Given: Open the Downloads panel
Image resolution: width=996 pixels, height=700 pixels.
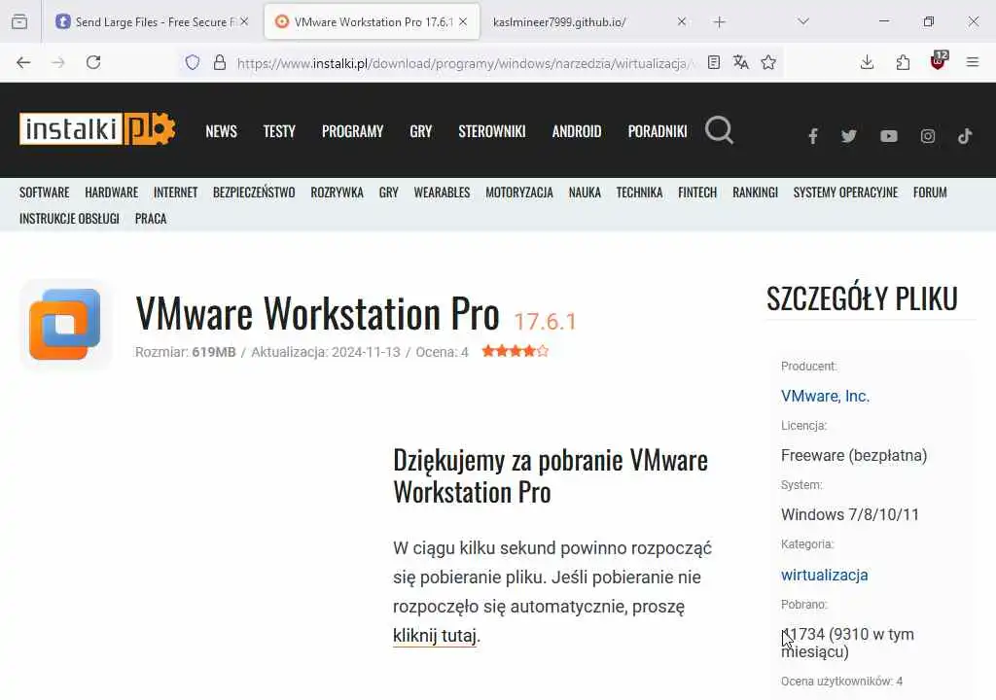Looking at the screenshot, I should 867,62.
